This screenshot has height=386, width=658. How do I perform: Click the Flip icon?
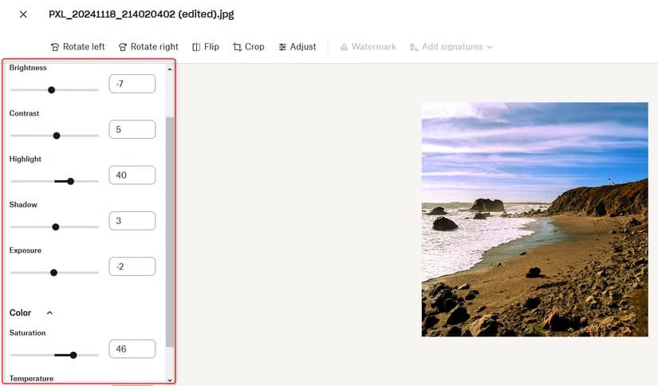(196, 47)
